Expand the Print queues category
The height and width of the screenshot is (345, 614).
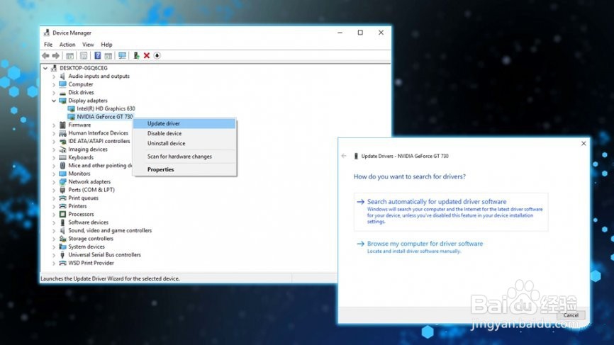54,198
